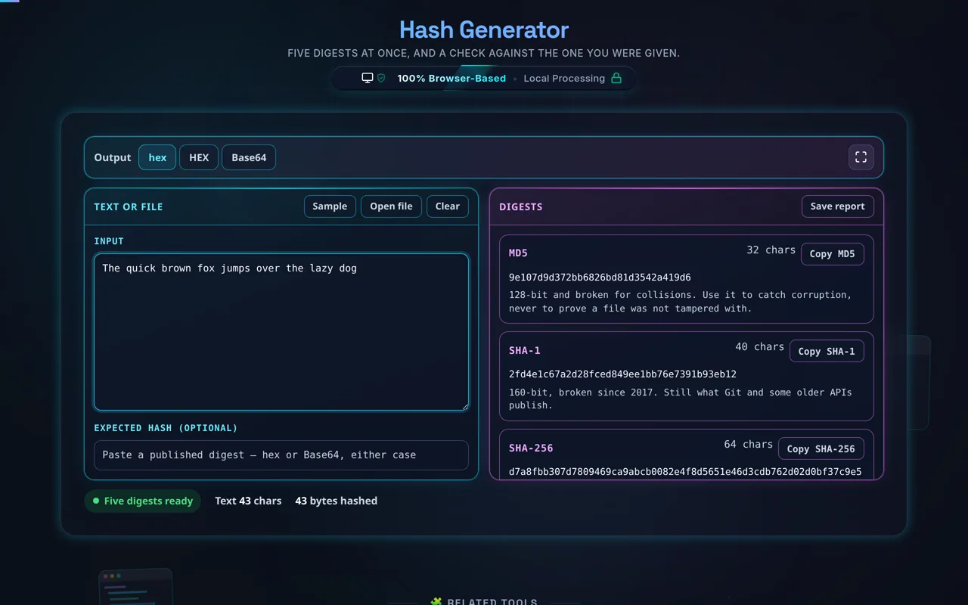
Task: Click the SHA-256 hash value d7a8fbb307d7...
Action: (x=685, y=472)
